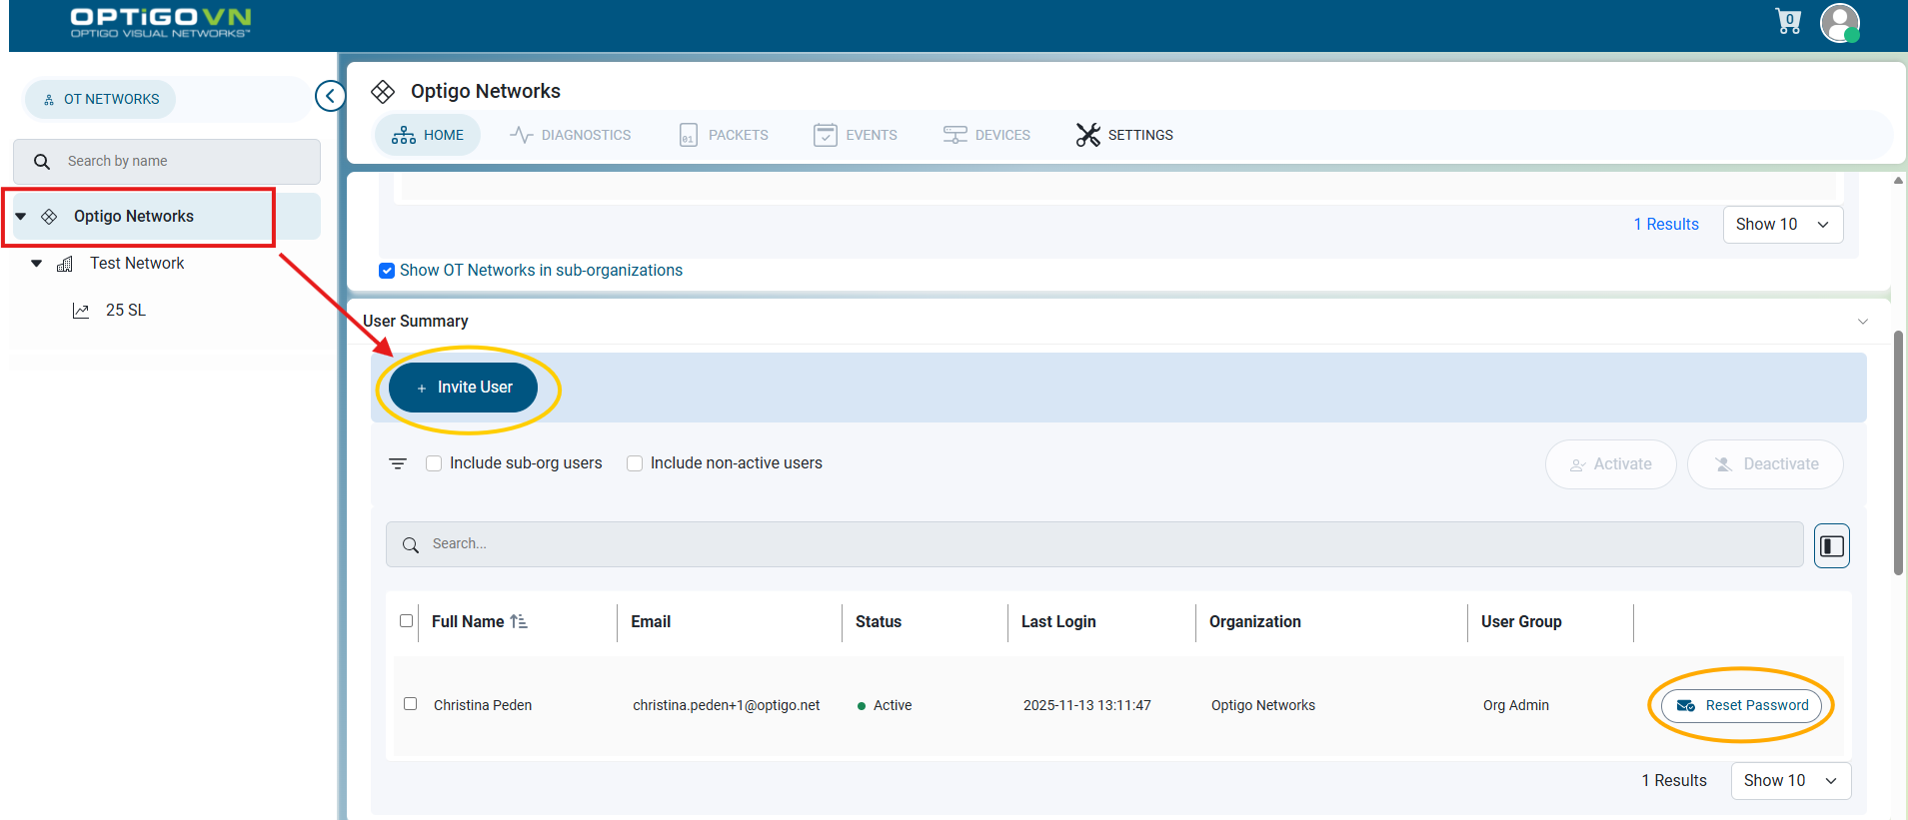Collapse the sidebar with the arrow button

click(330, 96)
